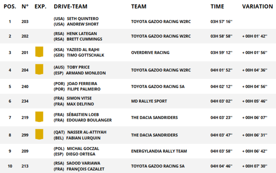276x173 pixels.
Task: Click the TIME column header
Action: point(217,6)
